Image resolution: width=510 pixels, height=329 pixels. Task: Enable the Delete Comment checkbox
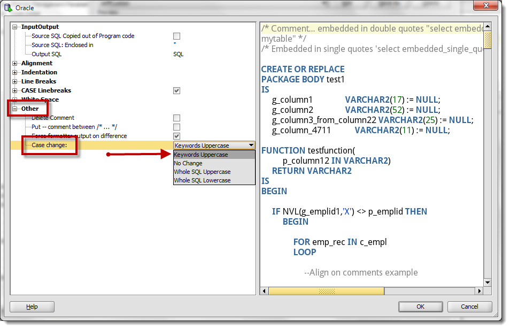[176, 118]
